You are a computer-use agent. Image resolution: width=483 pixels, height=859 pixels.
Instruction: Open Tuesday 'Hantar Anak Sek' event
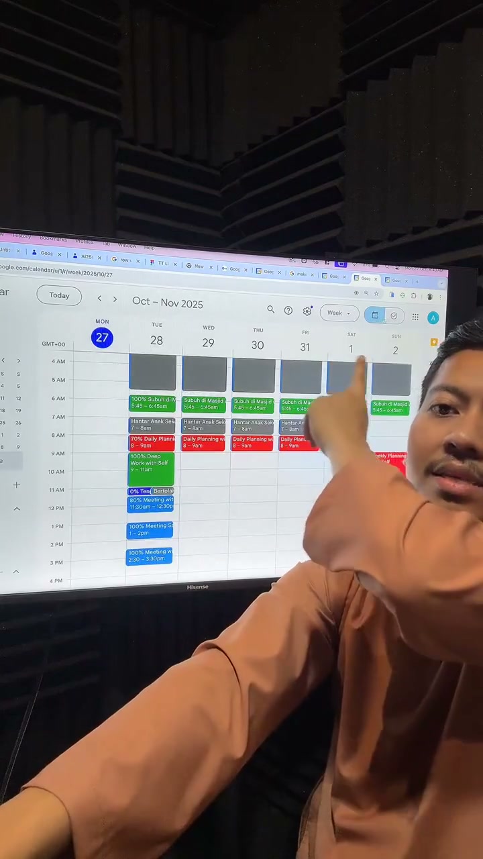click(x=152, y=425)
